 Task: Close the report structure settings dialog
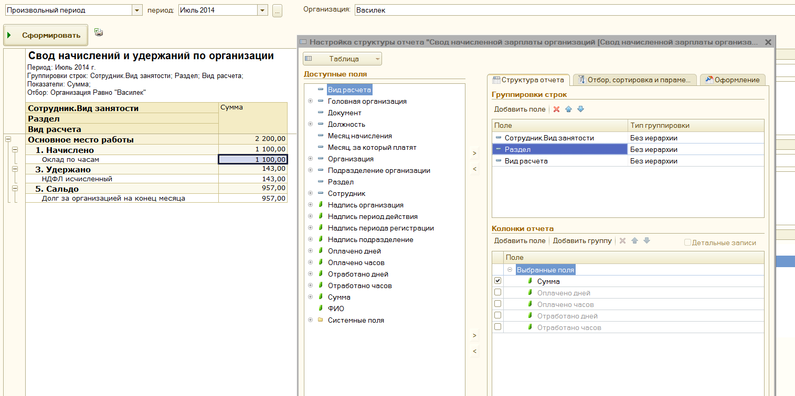(768, 42)
